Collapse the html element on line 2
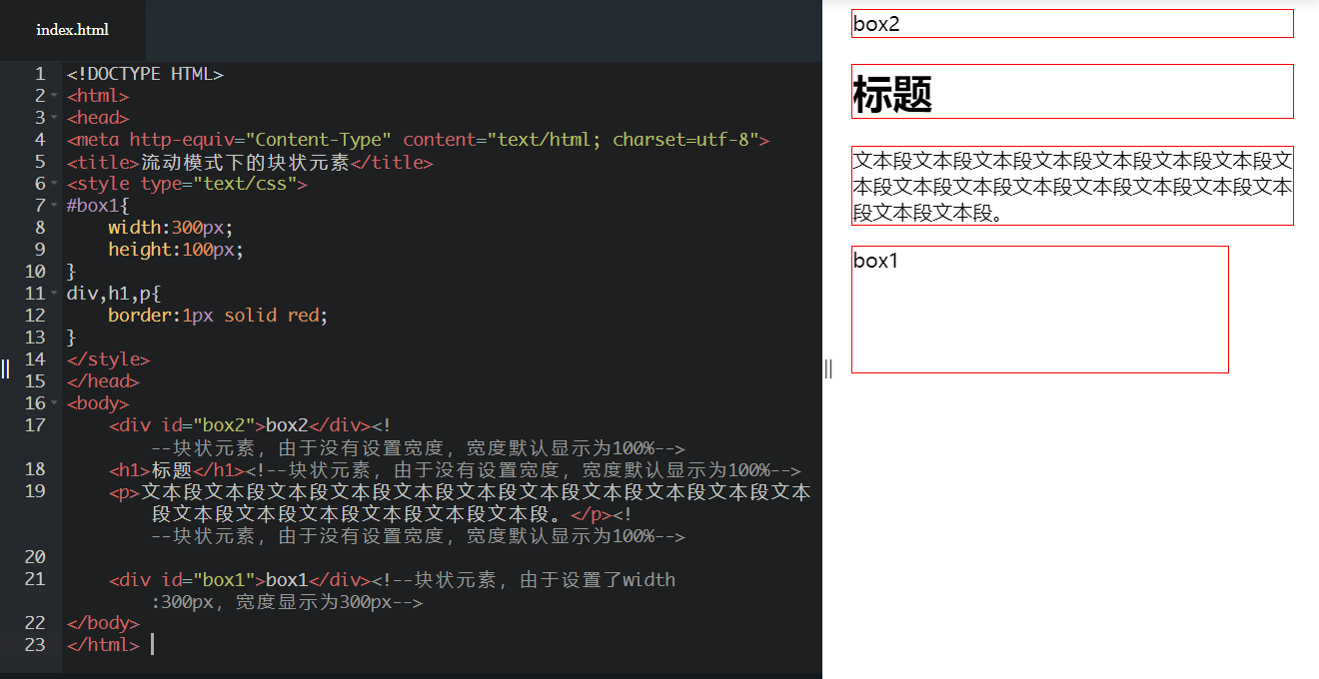The image size is (1319, 679). (53, 95)
